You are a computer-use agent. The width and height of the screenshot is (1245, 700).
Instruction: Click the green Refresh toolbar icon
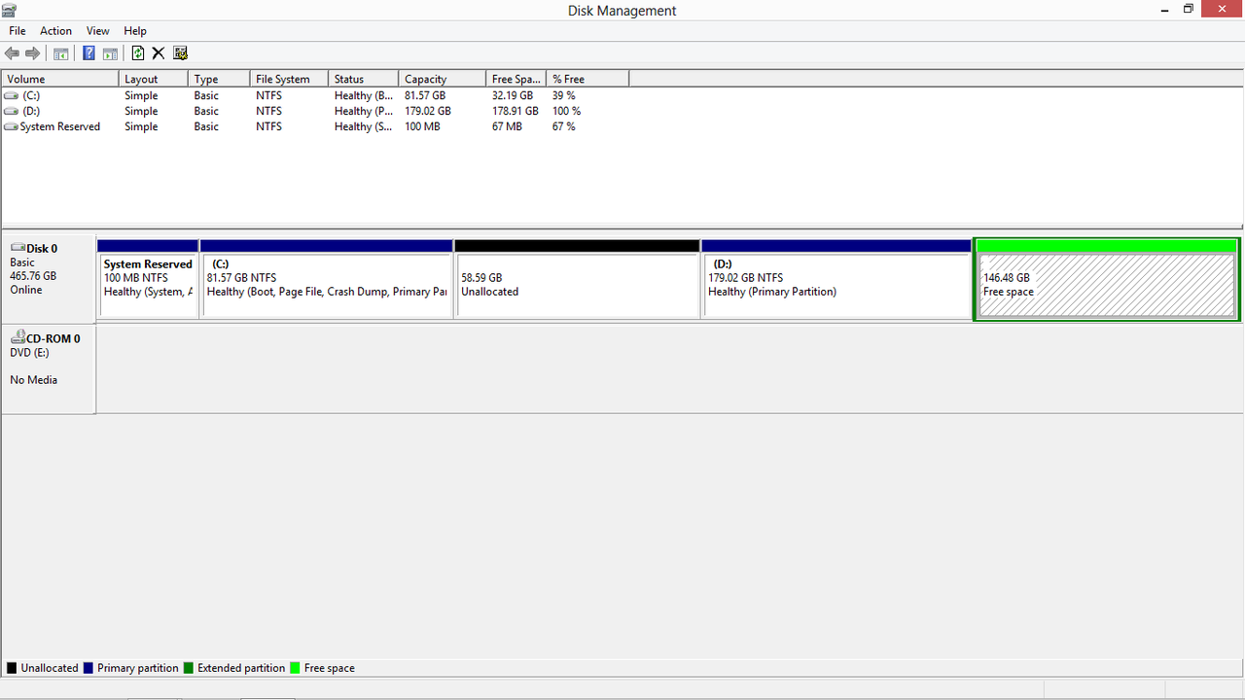point(137,53)
